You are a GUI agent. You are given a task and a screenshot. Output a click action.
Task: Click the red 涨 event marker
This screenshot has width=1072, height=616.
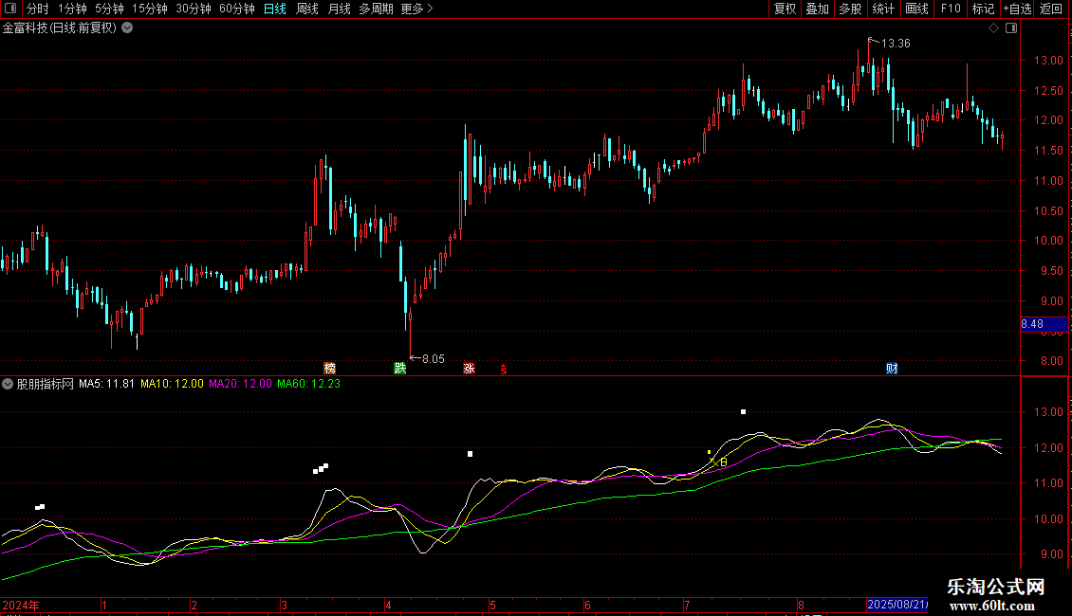click(x=469, y=369)
